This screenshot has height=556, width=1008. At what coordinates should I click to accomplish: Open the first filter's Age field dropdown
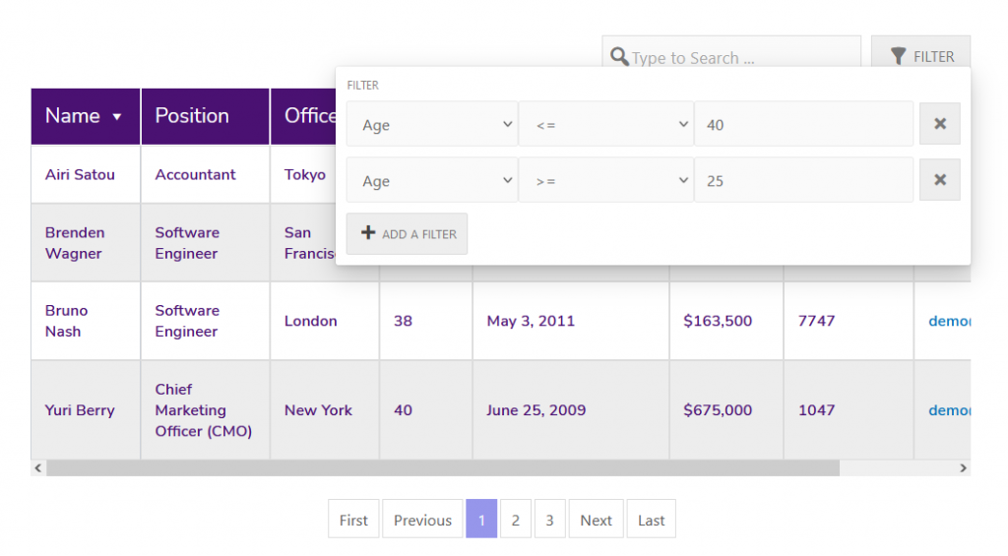[432, 124]
